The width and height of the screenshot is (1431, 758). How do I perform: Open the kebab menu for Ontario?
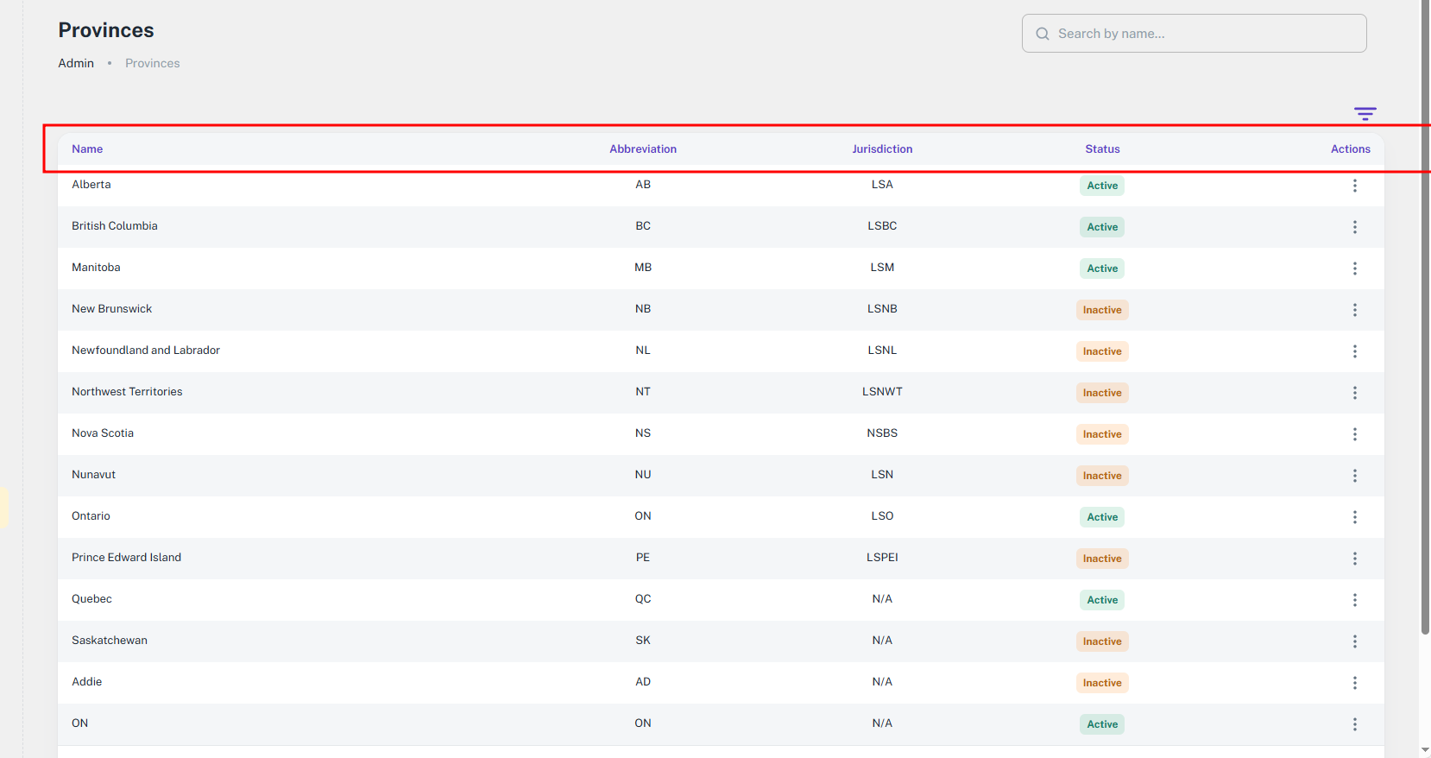[x=1354, y=517]
